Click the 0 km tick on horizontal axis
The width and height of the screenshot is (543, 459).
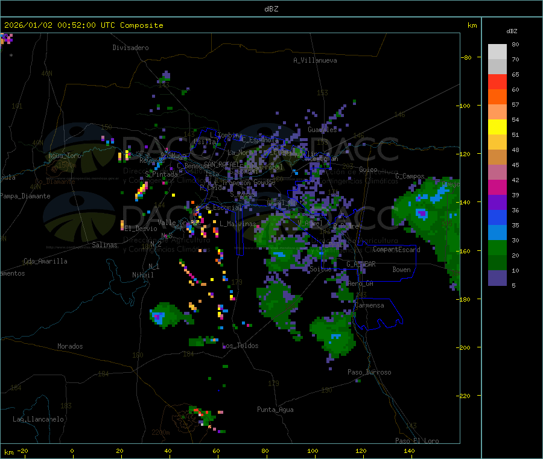coord(72,451)
